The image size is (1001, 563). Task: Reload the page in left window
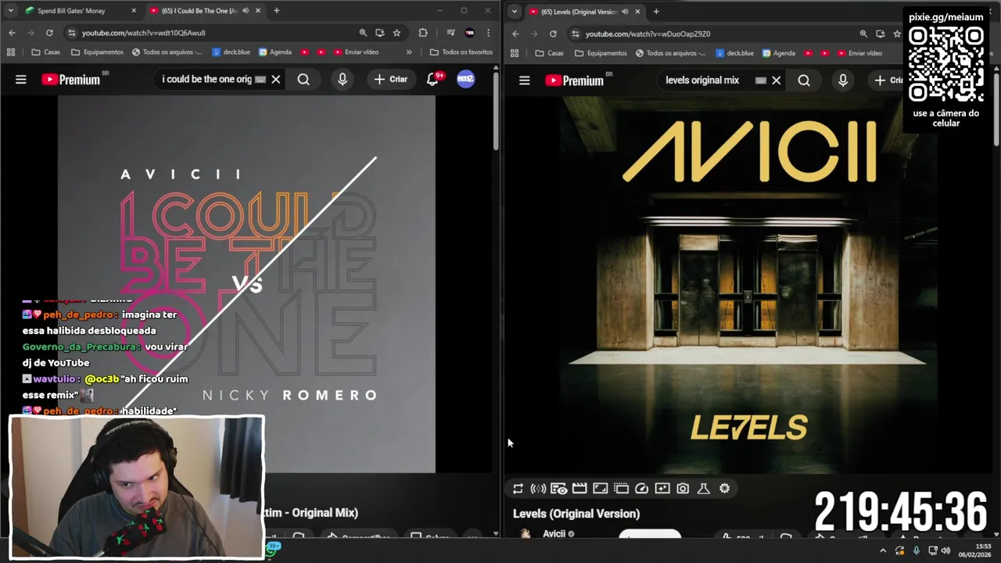pyautogui.click(x=49, y=33)
